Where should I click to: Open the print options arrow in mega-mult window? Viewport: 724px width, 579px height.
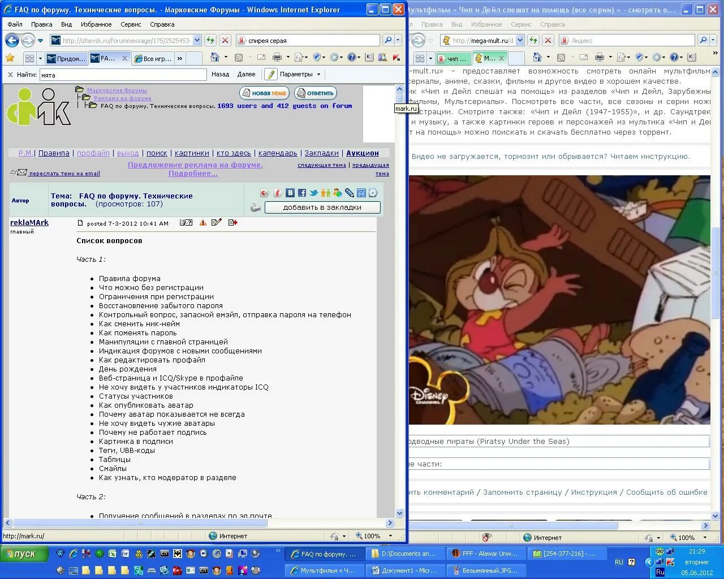pos(610,57)
